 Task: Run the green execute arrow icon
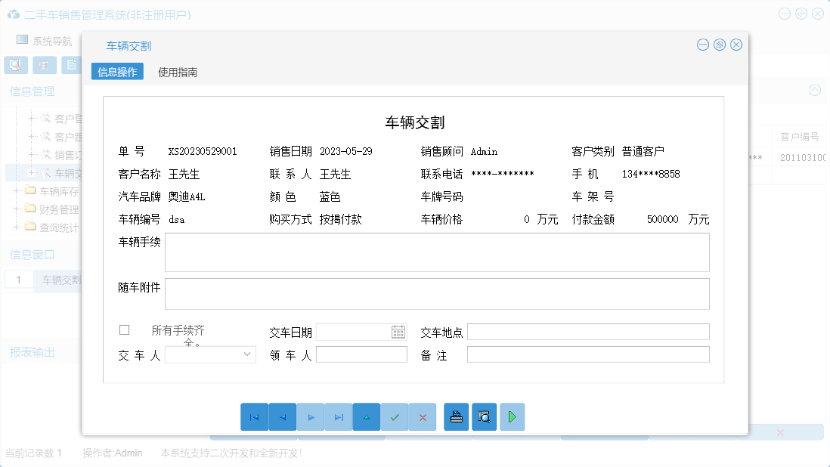click(x=512, y=416)
